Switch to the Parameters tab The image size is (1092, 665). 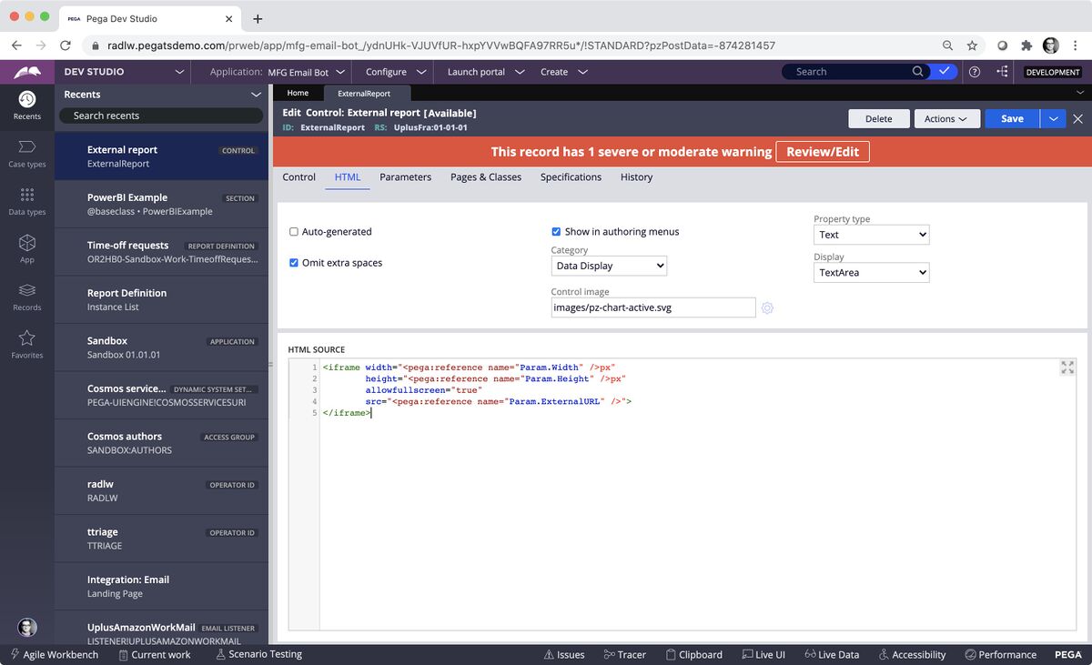(x=406, y=177)
